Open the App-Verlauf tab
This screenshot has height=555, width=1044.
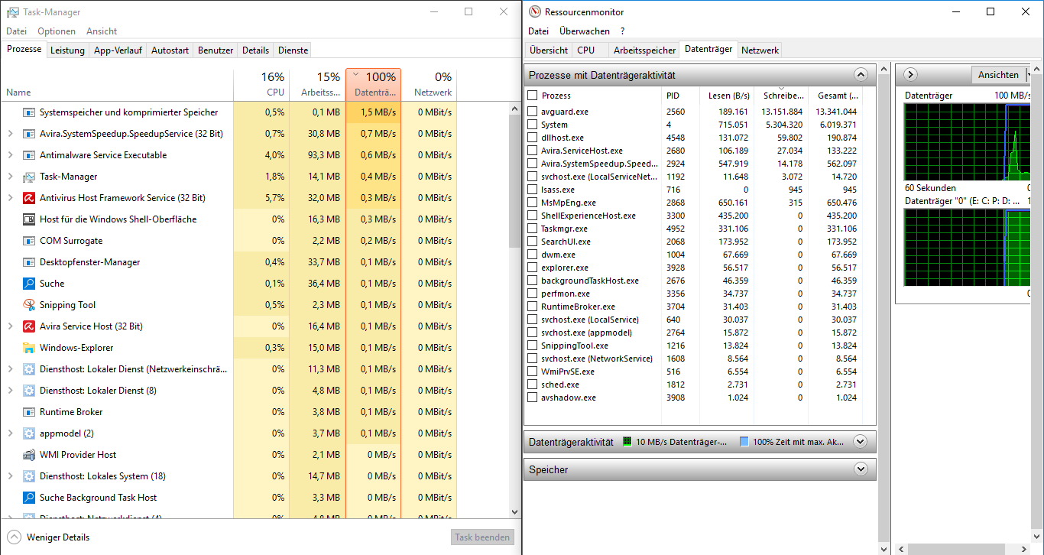pos(118,50)
